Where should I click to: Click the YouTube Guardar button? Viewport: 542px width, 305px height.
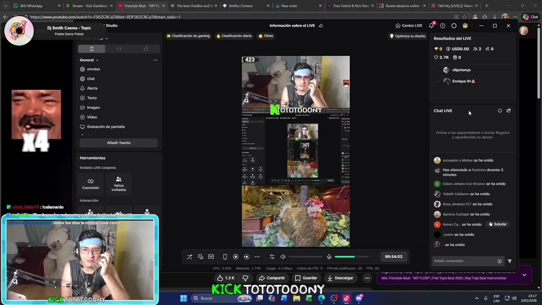pos(306,278)
